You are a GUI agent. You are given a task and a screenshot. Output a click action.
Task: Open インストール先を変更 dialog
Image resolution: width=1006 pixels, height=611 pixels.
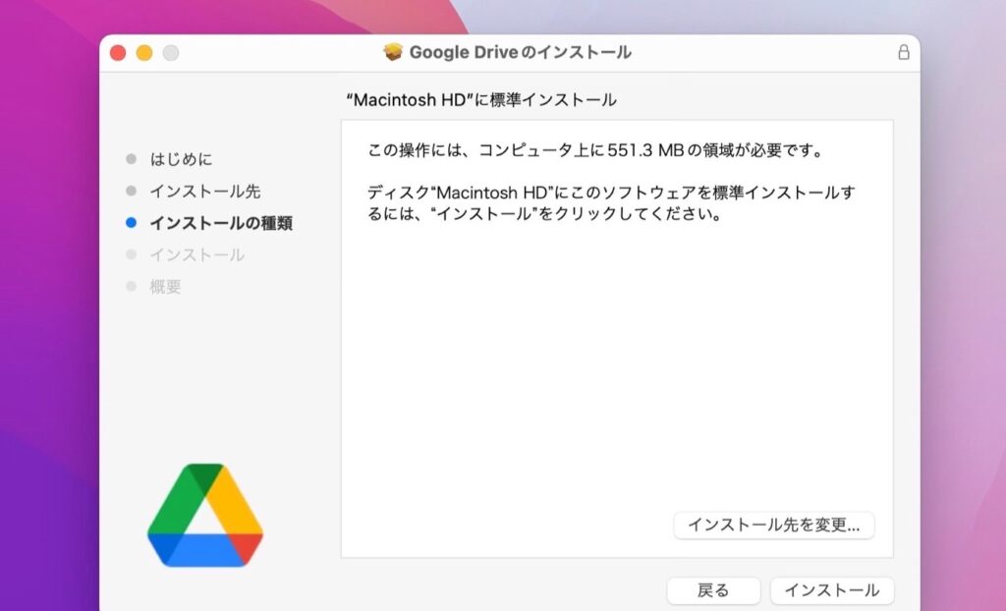[x=775, y=526]
